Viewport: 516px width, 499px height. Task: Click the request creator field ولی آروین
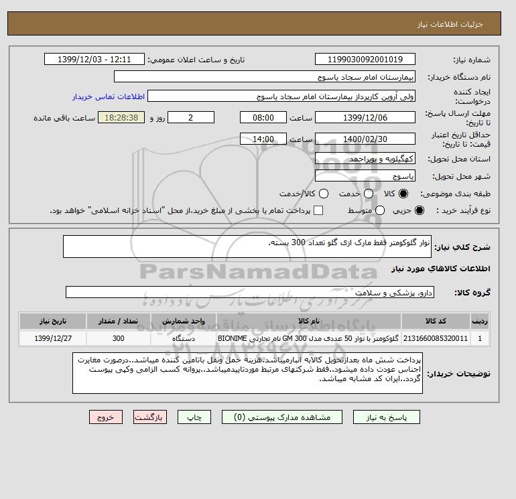pos(281,96)
